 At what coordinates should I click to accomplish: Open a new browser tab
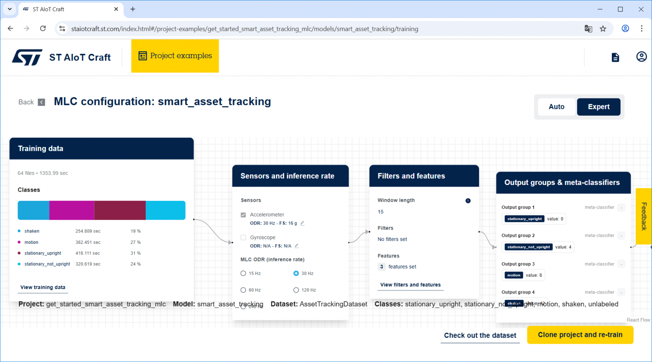[133, 9]
